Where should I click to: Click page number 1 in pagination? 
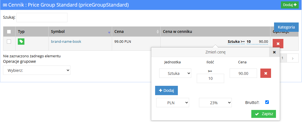[x=282, y=58]
